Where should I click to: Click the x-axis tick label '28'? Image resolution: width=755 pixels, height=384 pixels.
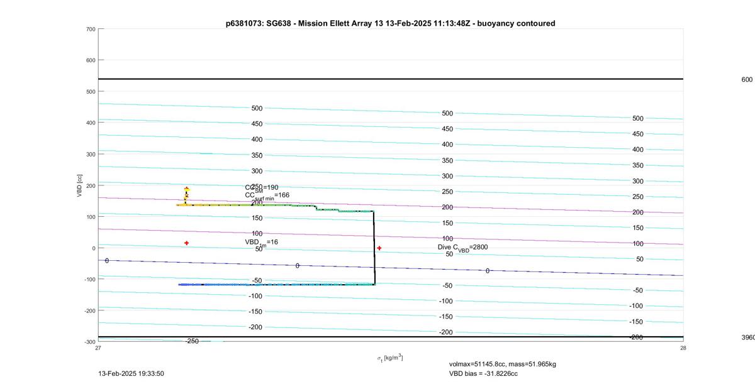(683, 348)
